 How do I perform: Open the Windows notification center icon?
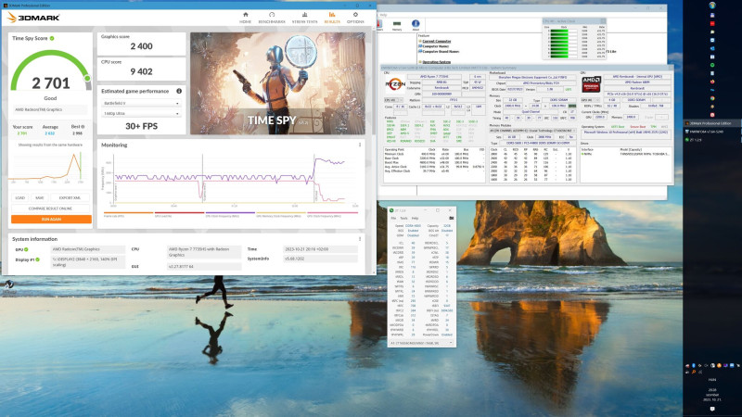click(x=712, y=409)
